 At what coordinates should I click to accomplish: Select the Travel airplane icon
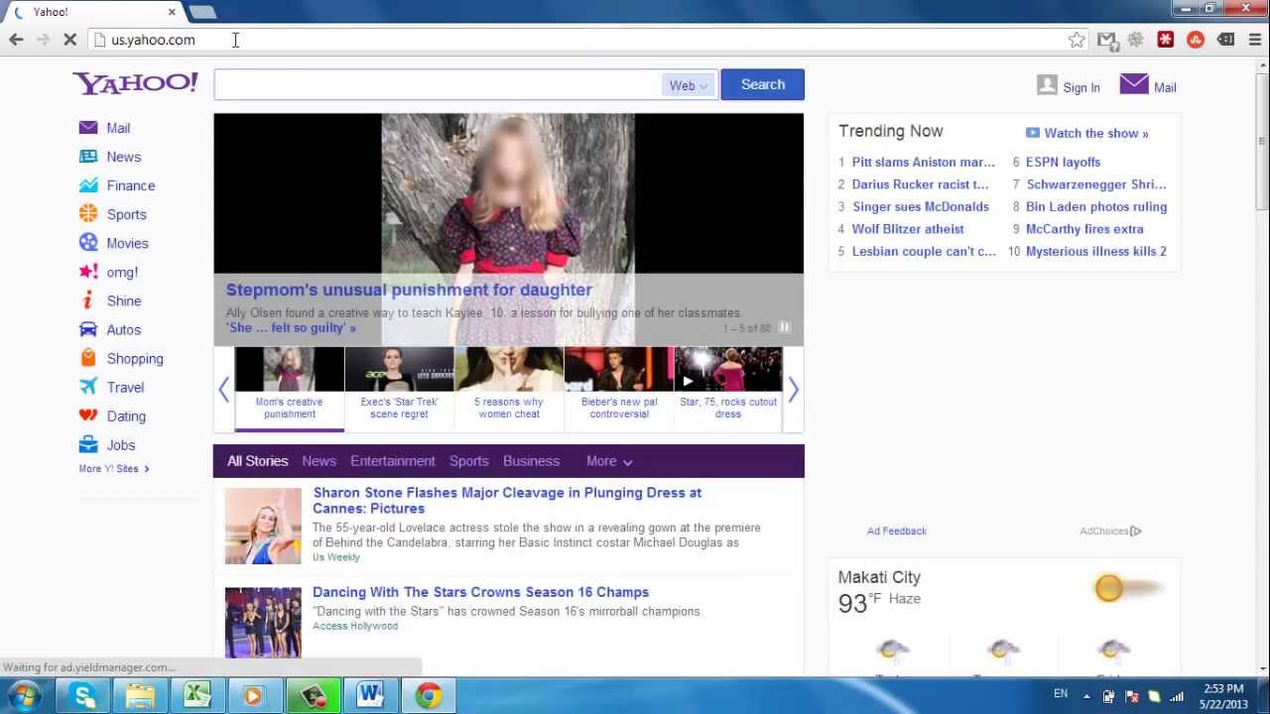click(x=88, y=387)
